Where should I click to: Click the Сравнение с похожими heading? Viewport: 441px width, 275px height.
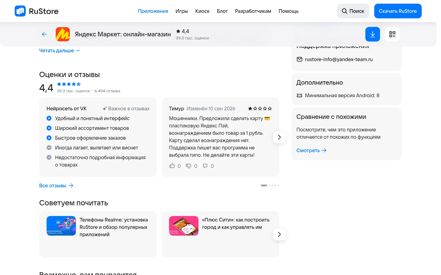tap(331, 117)
